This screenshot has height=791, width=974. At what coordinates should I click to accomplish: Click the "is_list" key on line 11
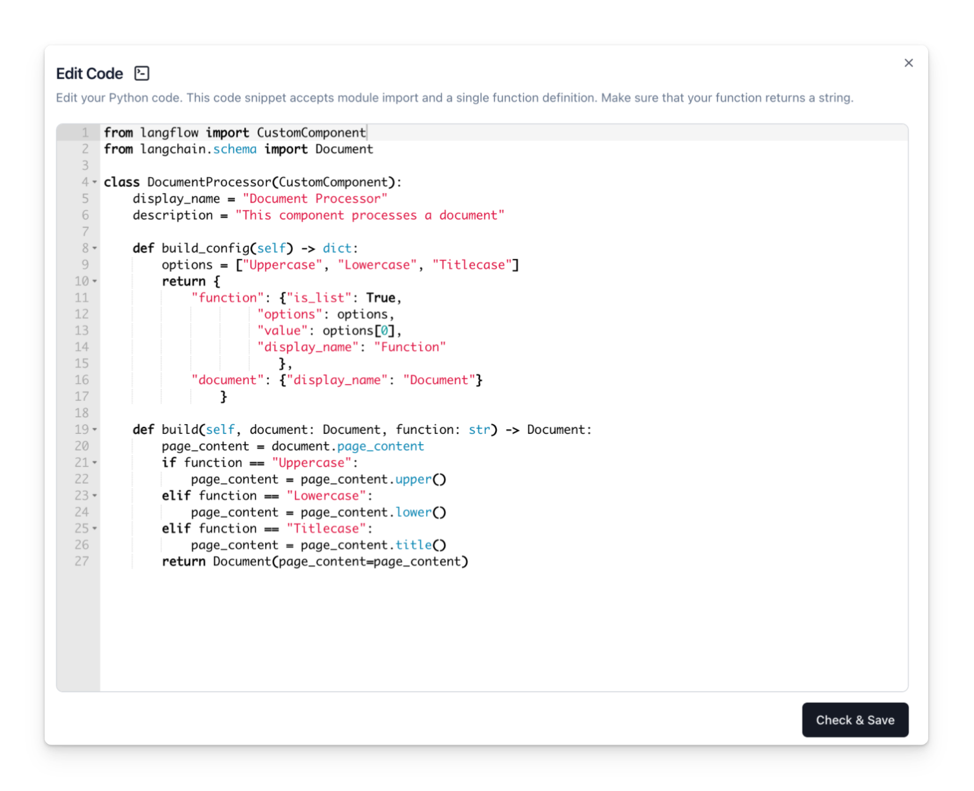tap(319, 298)
